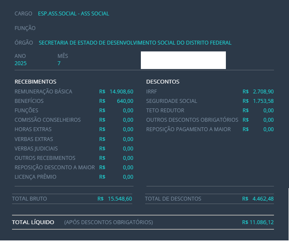This screenshot has width=289, height=243.
Task: Select the DESCONTOS section heading
Action: pos(163,82)
